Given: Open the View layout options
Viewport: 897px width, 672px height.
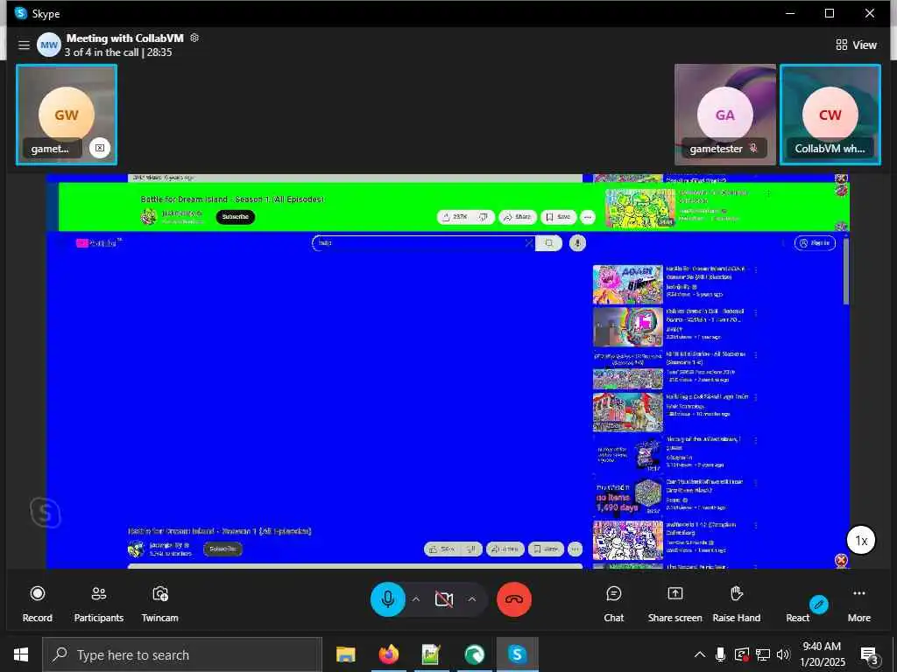Looking at the screenshot, I should [856, 45].
